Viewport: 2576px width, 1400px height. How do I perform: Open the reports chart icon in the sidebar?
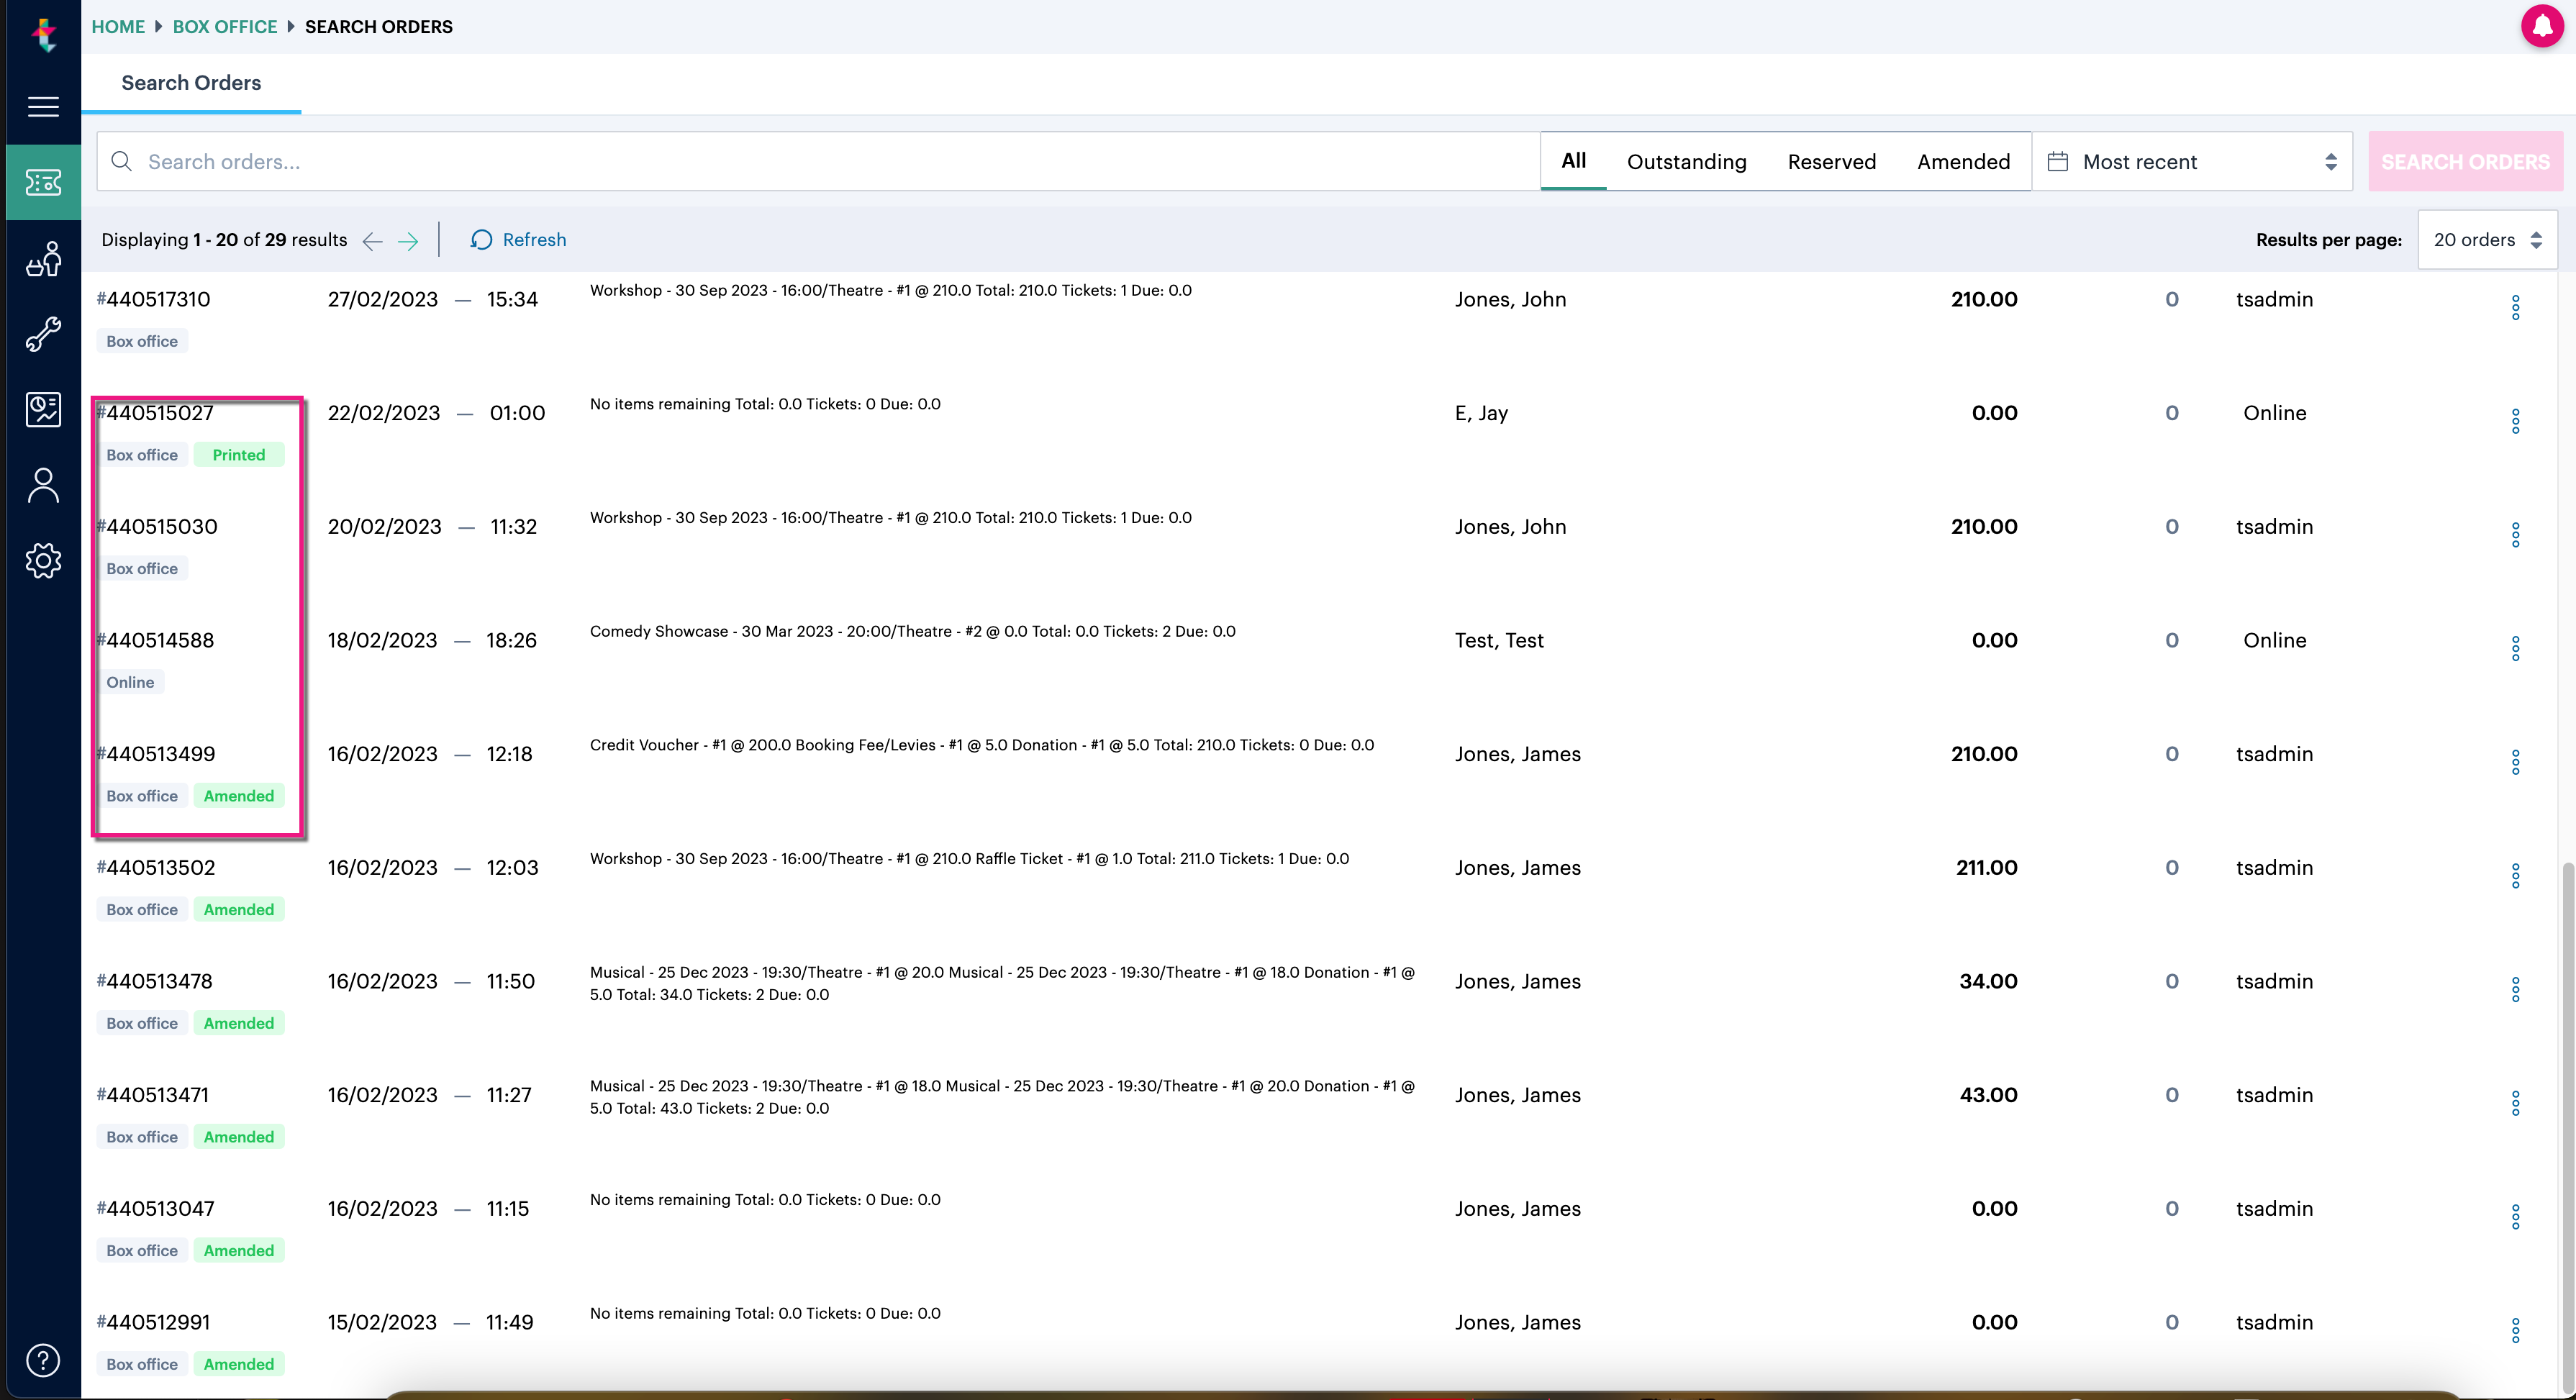pyautogui.click(x=43, y=409)
